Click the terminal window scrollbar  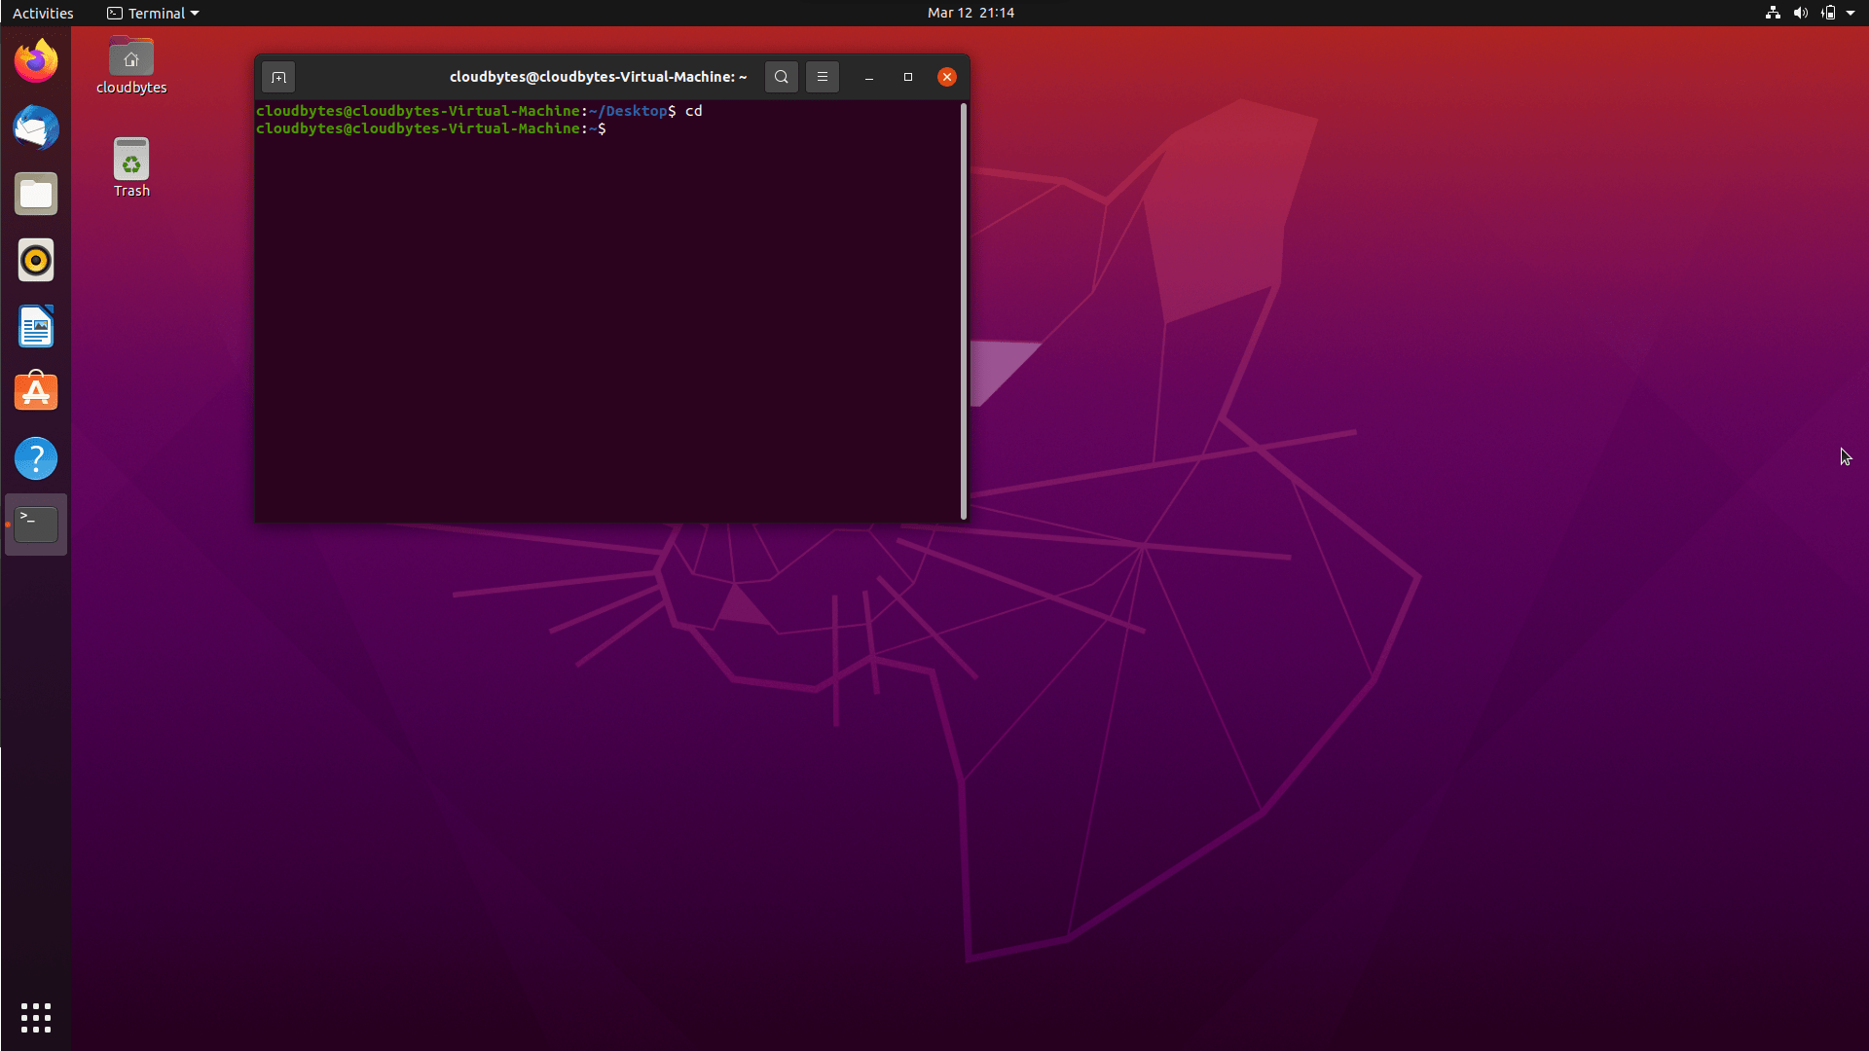pyautogui.click(x=963, y=311)
